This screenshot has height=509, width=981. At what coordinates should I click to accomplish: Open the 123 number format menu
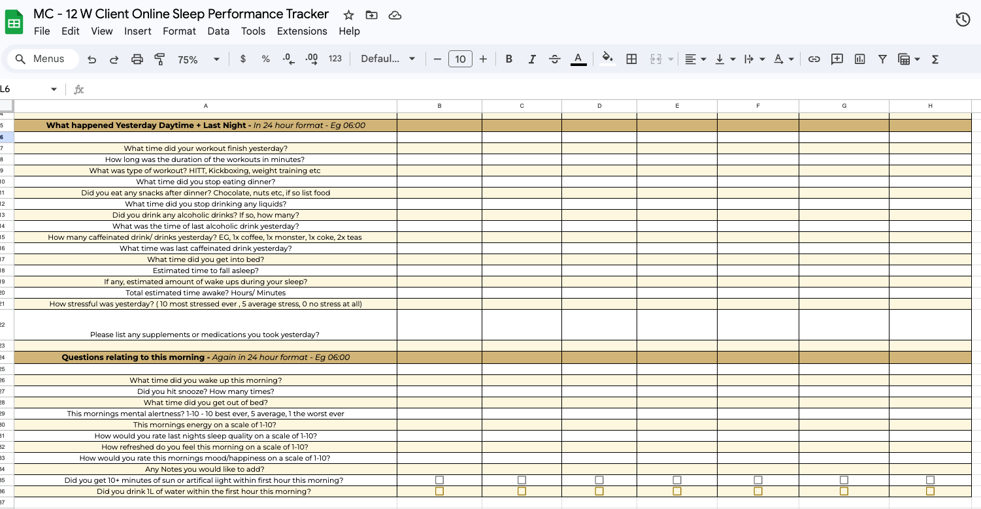(x=335, y=59)
